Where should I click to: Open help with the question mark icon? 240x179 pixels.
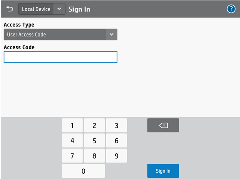tap(231, 9)
